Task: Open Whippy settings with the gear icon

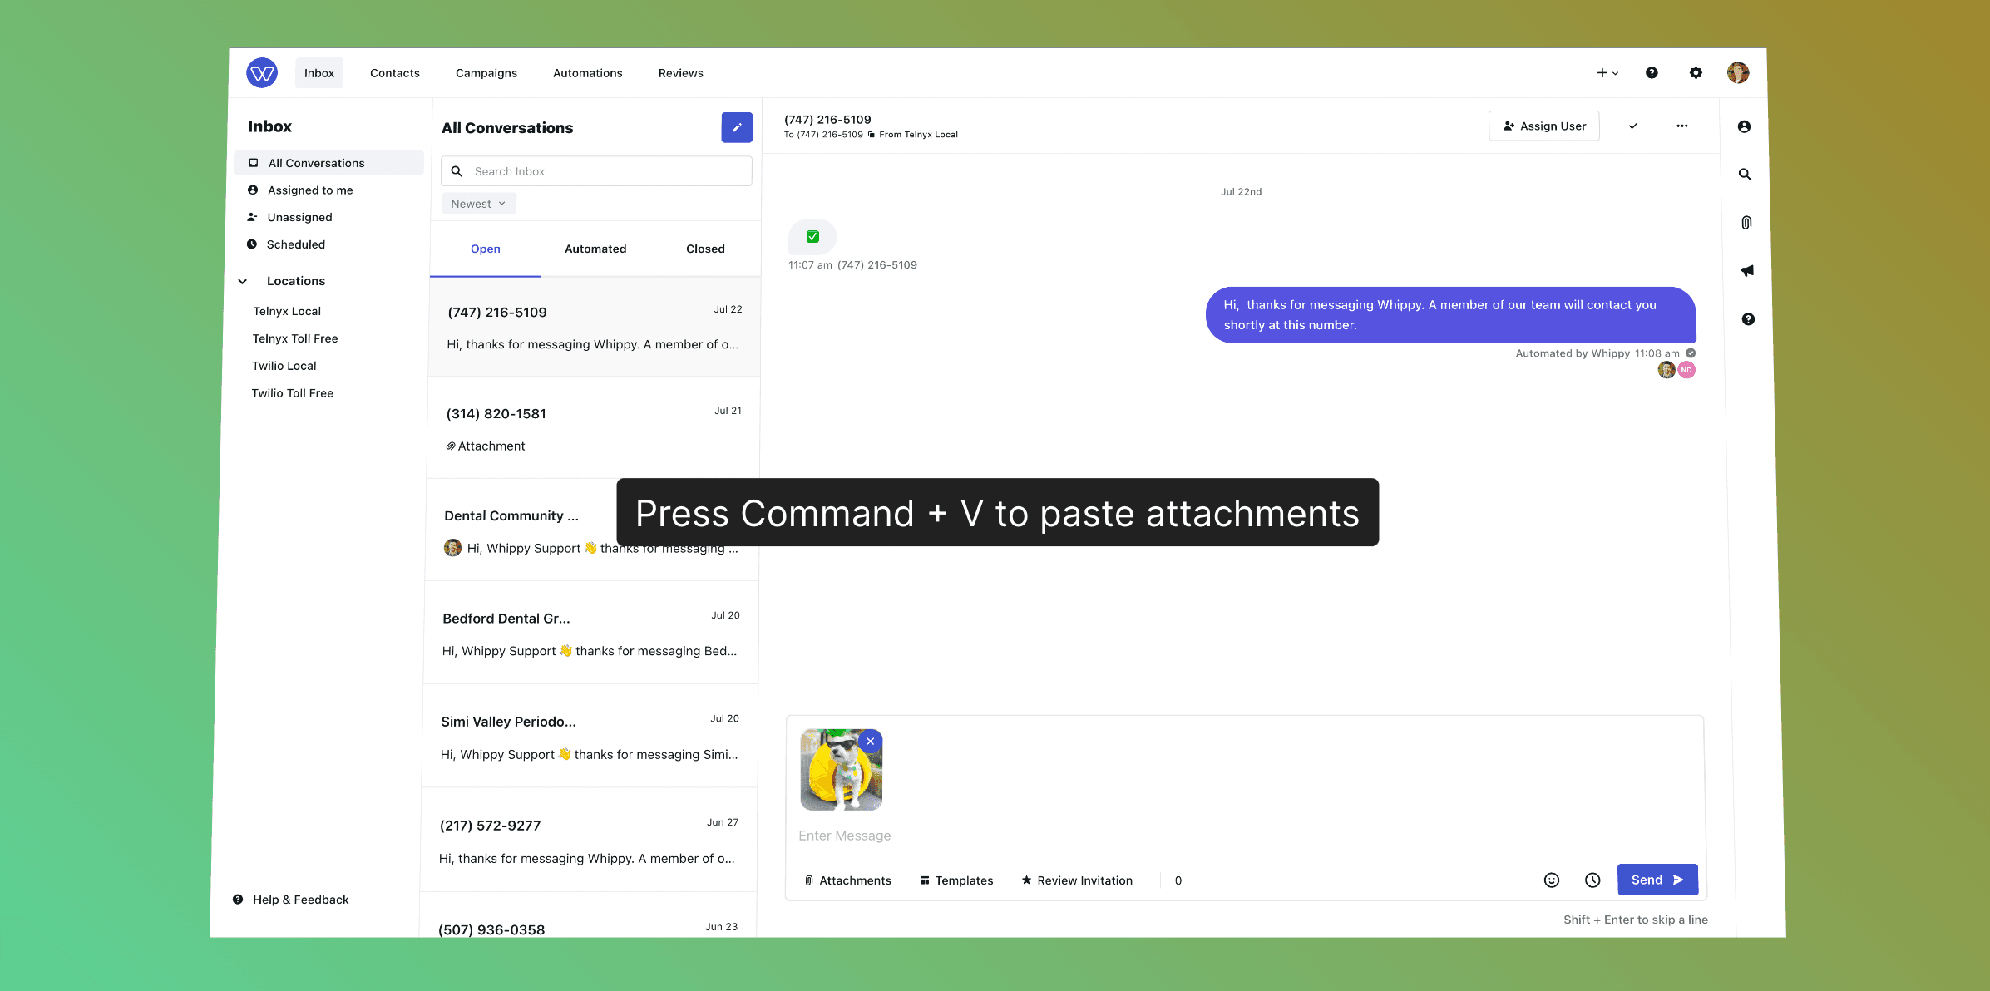Action: pyautogui.click(x=1696, y=72)
